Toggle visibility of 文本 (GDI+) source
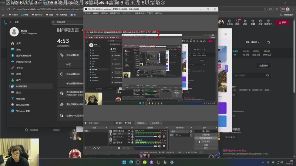Viewport: 296px width, 166px height. pos(129,134)
